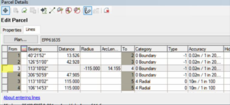Toggle the crosshair Parcel Measurement View tool
The image size is (230, 105).
click(x=6, y=11)
